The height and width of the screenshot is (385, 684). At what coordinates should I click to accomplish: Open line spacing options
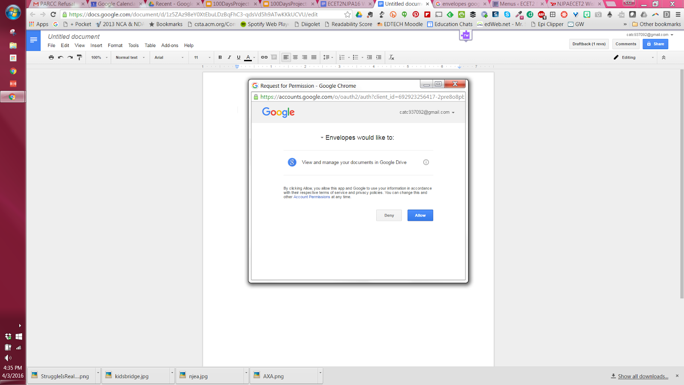coord(328,57)
